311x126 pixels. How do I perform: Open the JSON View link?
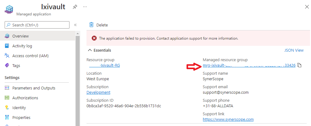[x=294, y=50]
